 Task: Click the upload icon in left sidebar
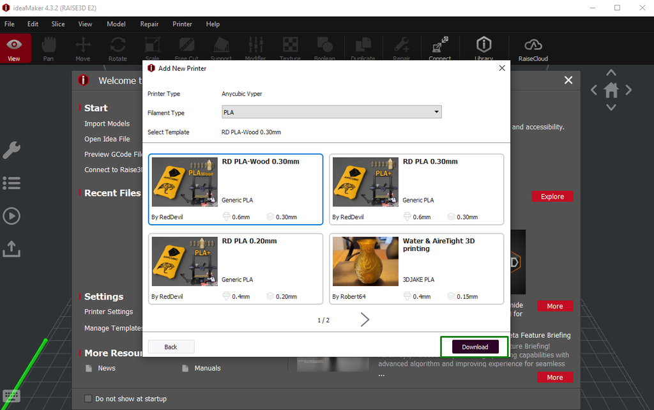(x=11, y=249)
